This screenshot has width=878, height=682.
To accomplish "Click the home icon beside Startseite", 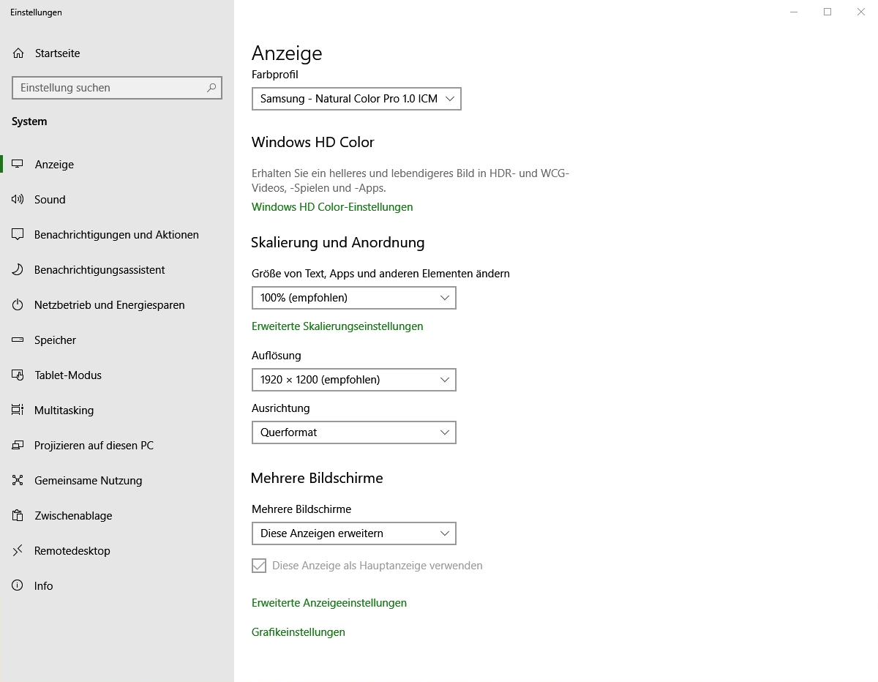I will point(18,53).
